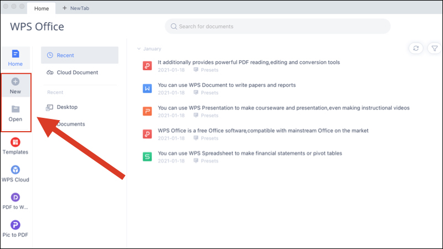This screenshot has width=443, height=249.
Task: Click the Presentation icon of courseware file
Action: pos(147,111)
